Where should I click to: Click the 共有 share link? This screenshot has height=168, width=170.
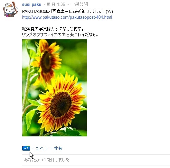click(58, 148)
